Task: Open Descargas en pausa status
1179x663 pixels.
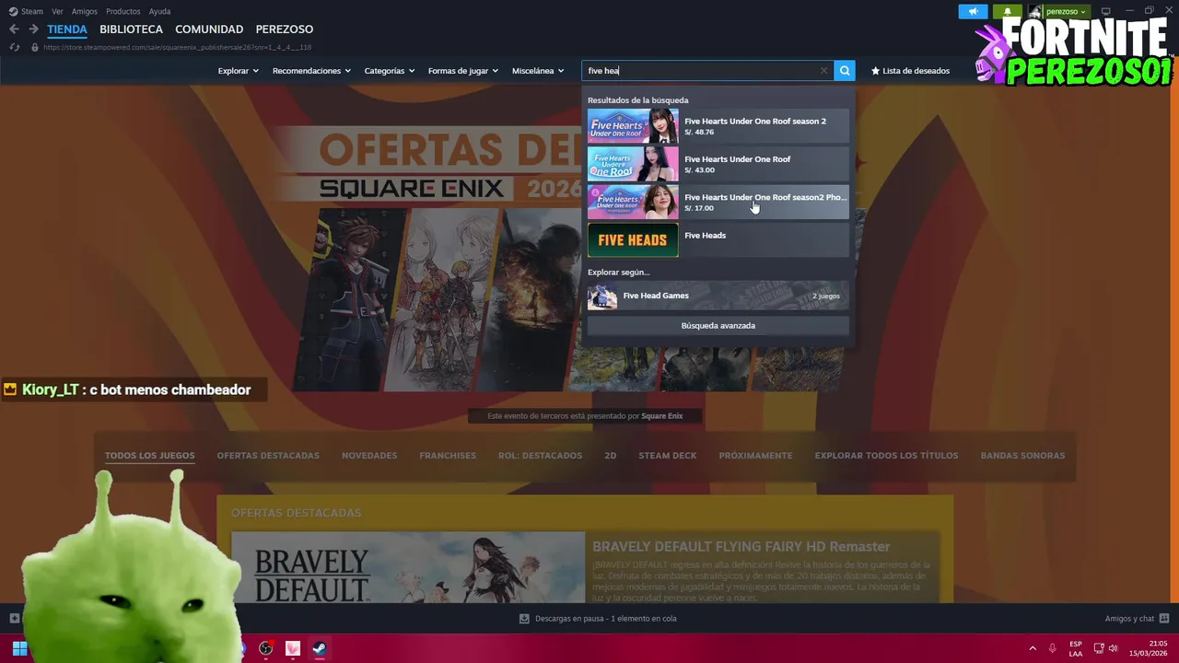Action: point(599,619)
